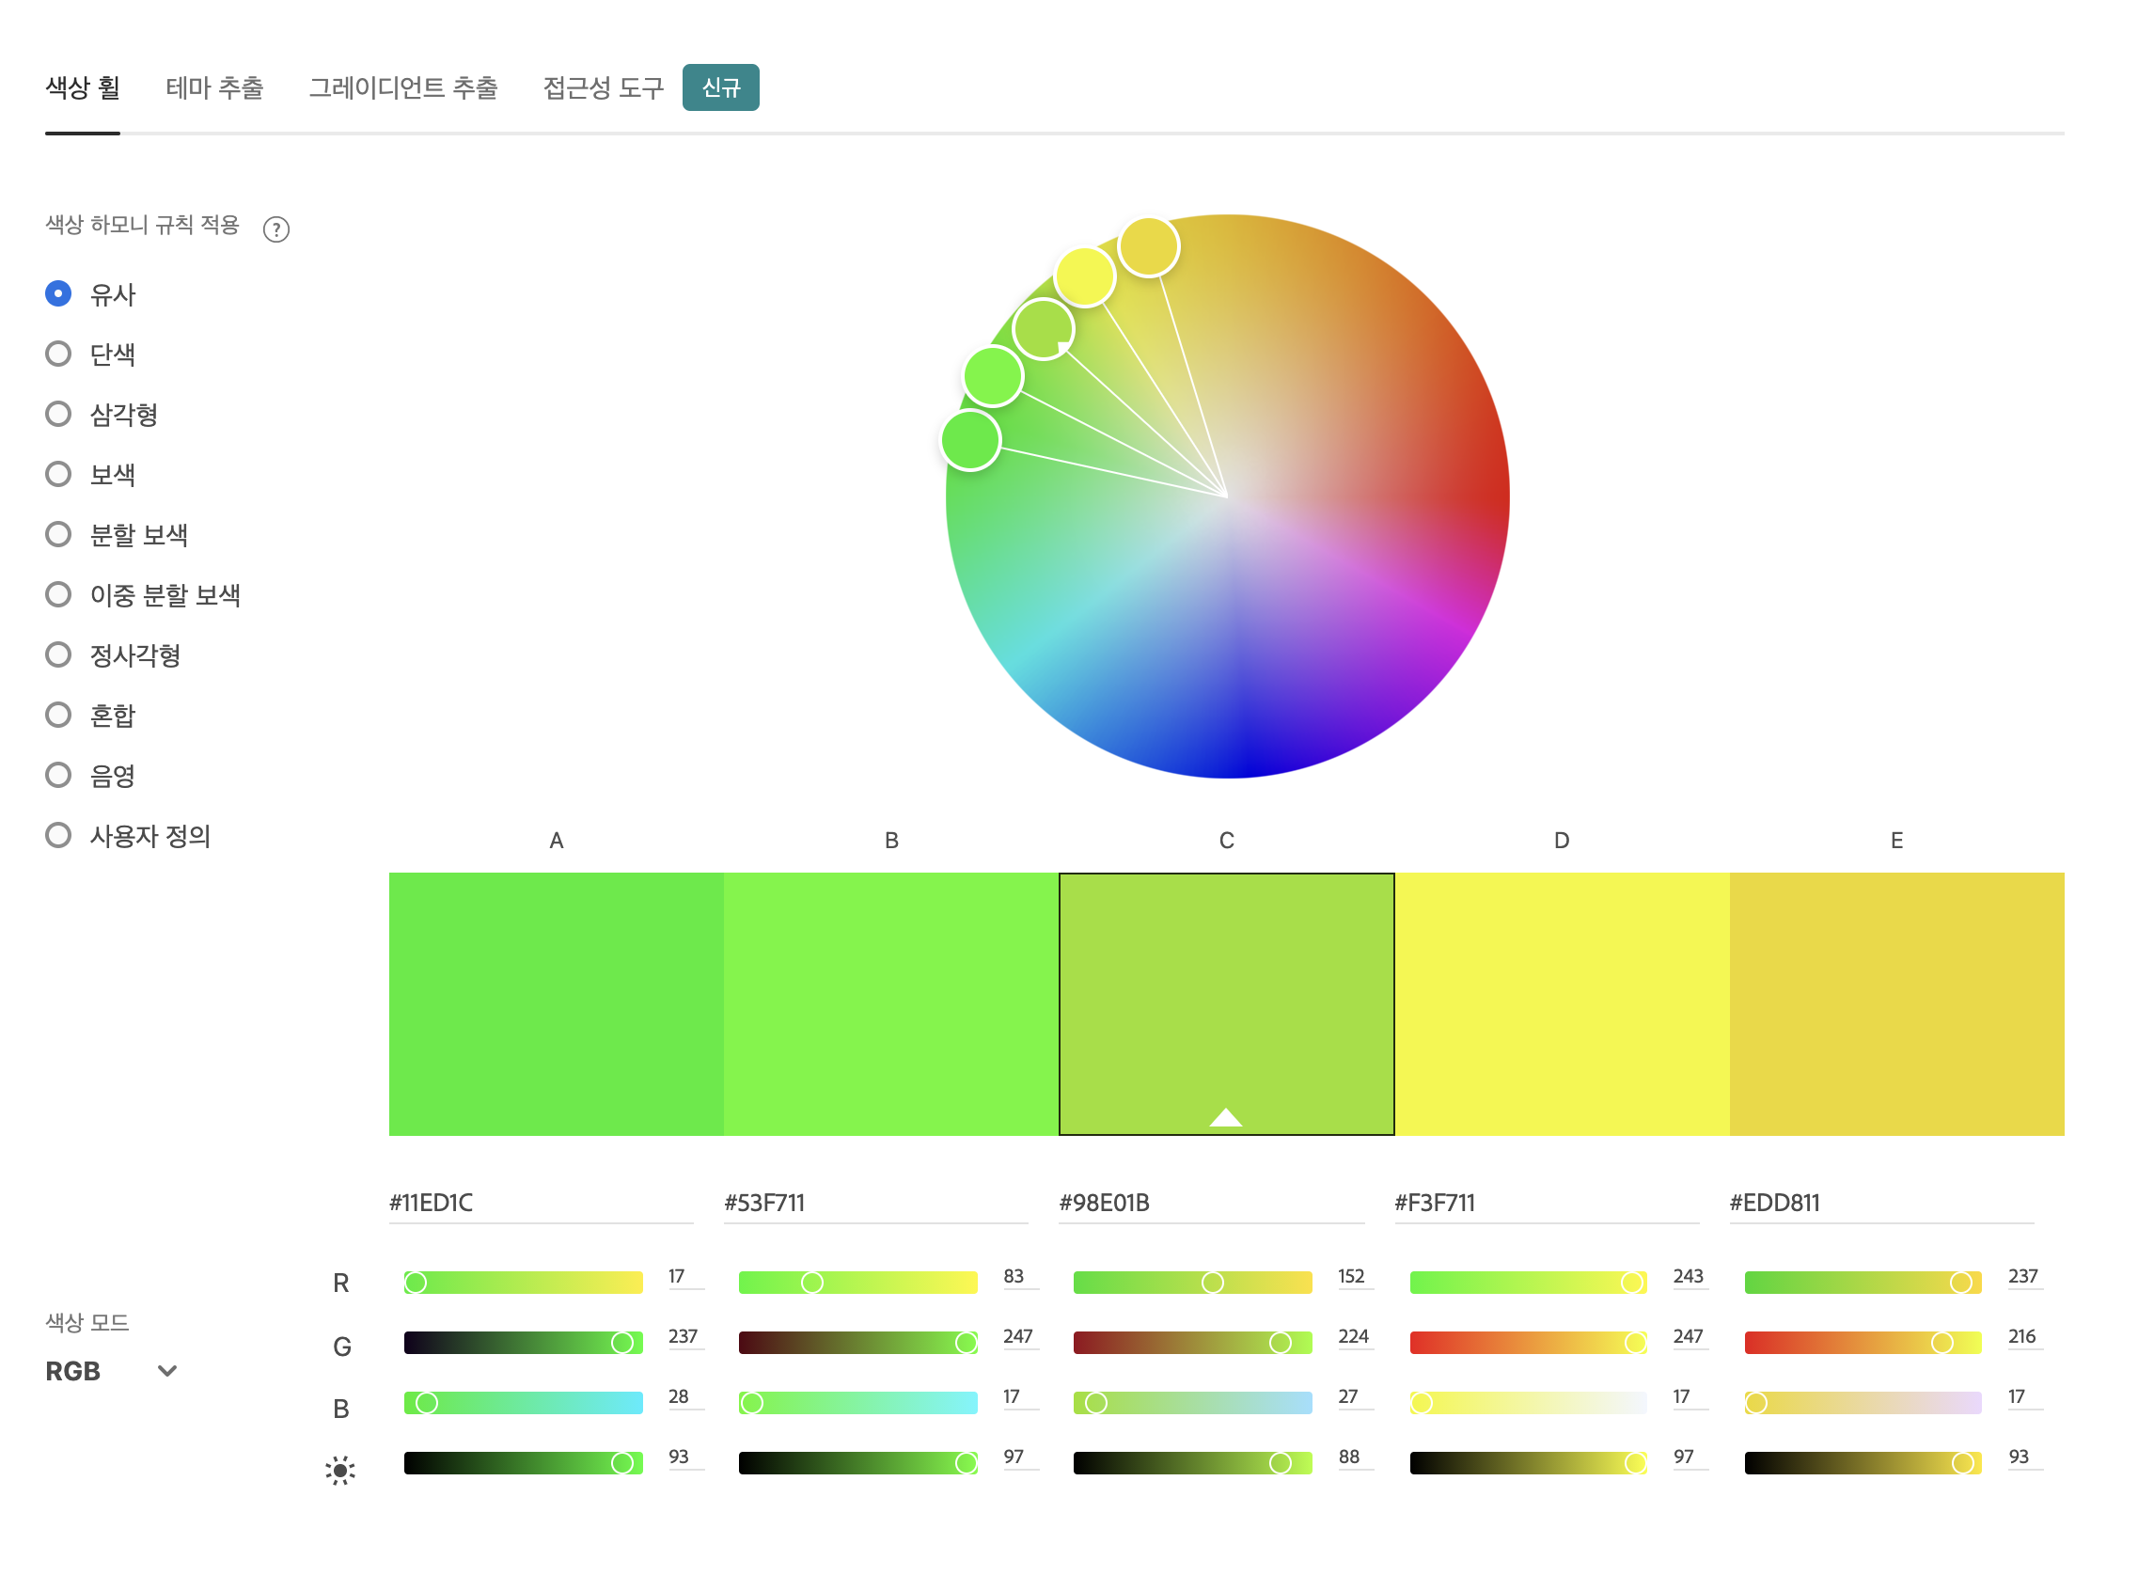
Task: Expand the 색상 모드 chevron arrow
Action: pos(166,1370)
